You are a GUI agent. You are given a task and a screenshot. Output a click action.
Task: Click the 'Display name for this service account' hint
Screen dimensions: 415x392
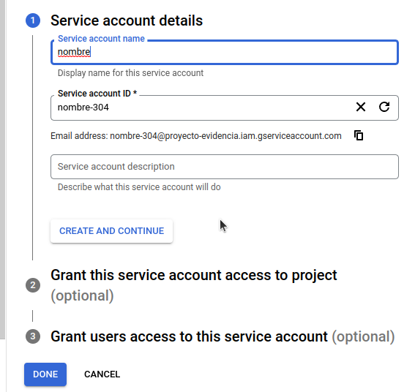point(130,73)
